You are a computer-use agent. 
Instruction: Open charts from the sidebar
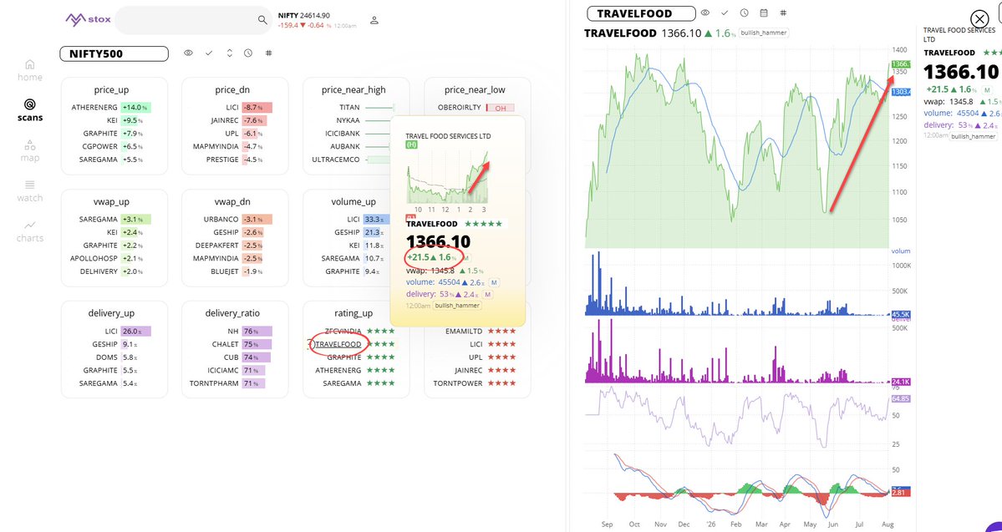(30, 231)
